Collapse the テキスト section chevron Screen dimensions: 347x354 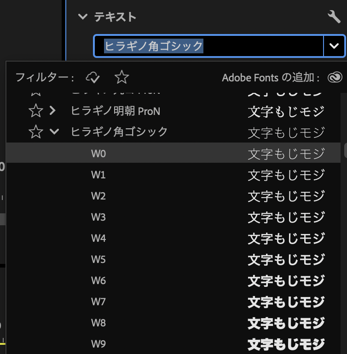tap(82, 17)
